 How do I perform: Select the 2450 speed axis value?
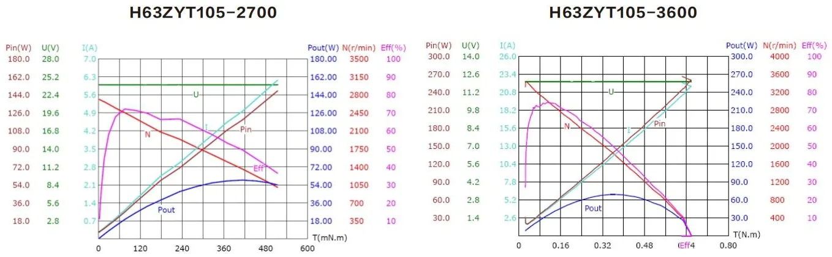pos(359,113)
